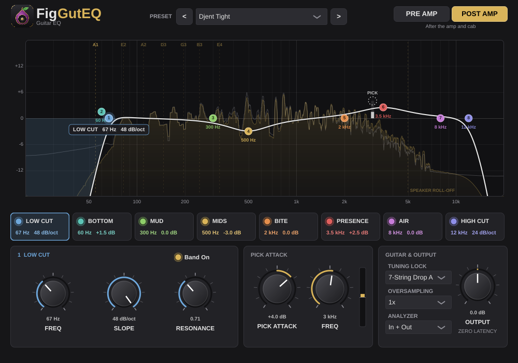This screenshot has height=363, width=518.
Task: Open the Tuning Lock dropdown
Action: (x=418, y=277)
